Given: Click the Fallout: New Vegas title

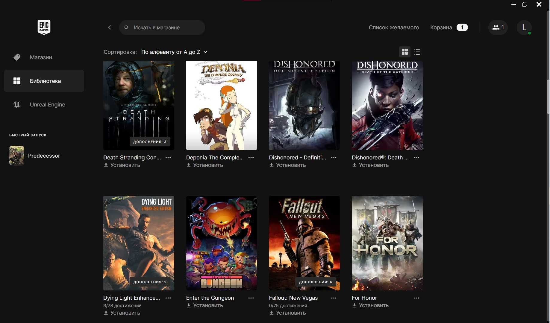Looking at the screenshot, I should click(293, 298).
